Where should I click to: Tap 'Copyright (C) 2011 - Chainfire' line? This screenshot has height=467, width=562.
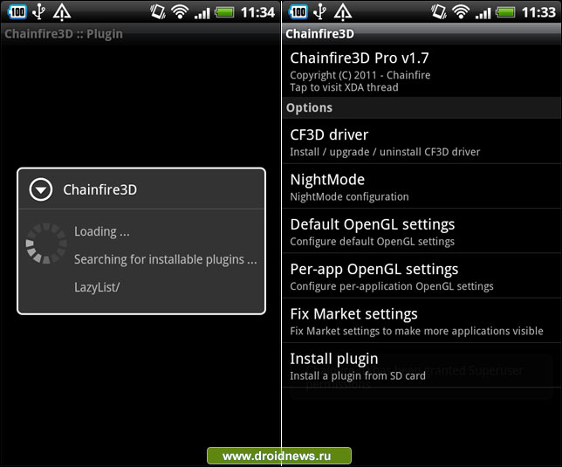pyautogui.click(x=360, y=75)
